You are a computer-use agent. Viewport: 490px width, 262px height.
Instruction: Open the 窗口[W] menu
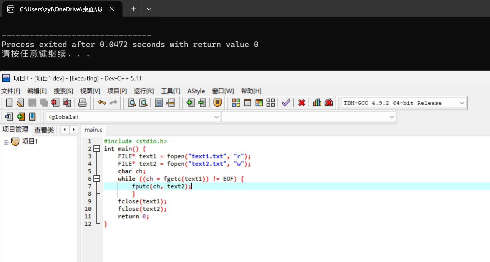click(x=223, y=91)
